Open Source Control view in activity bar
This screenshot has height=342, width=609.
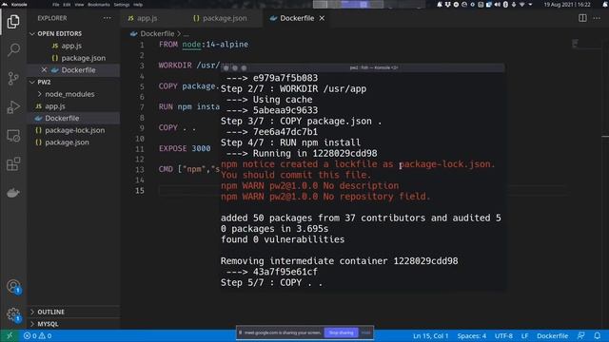13,78
